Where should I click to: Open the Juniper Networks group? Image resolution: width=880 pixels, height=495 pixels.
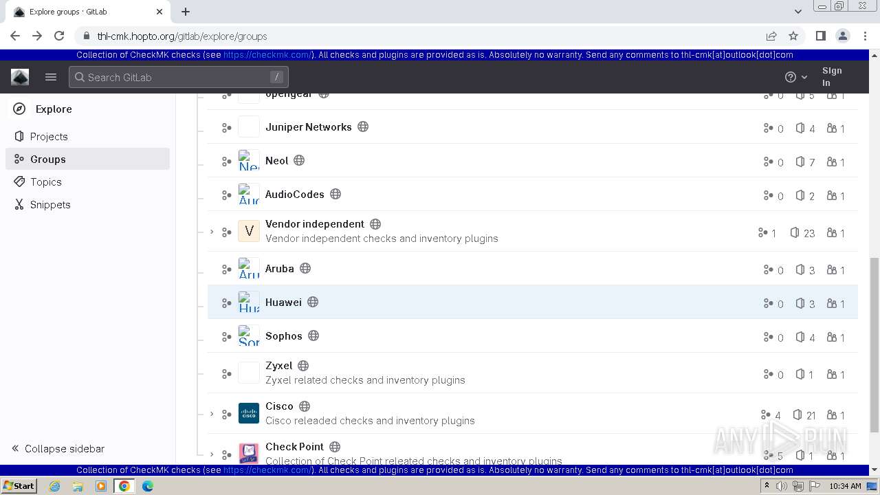309,126
